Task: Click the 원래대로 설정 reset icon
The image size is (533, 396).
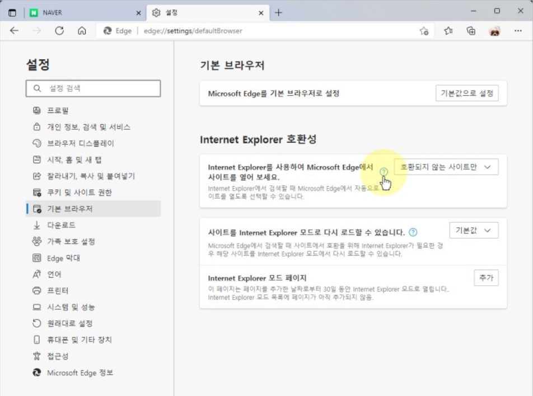Action: coord(37,323)
